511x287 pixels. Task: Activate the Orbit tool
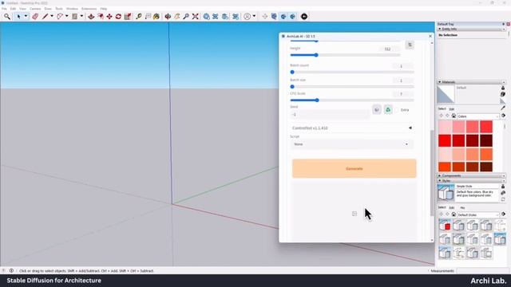pos(168,16)
